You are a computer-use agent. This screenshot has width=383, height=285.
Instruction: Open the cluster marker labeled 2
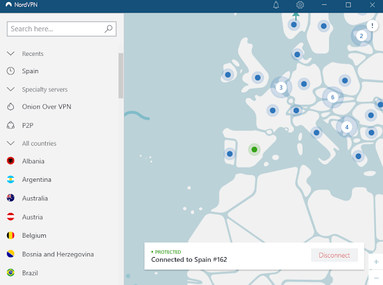coord(361,36)
